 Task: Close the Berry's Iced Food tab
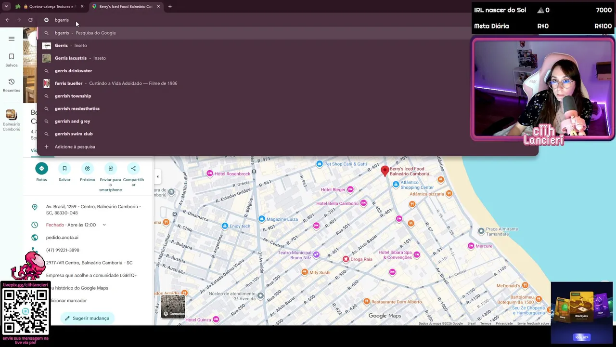(158, 6)
